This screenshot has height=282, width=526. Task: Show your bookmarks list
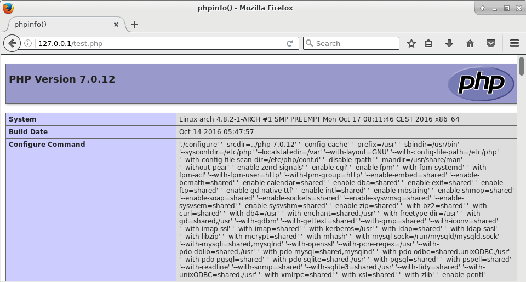429,43
